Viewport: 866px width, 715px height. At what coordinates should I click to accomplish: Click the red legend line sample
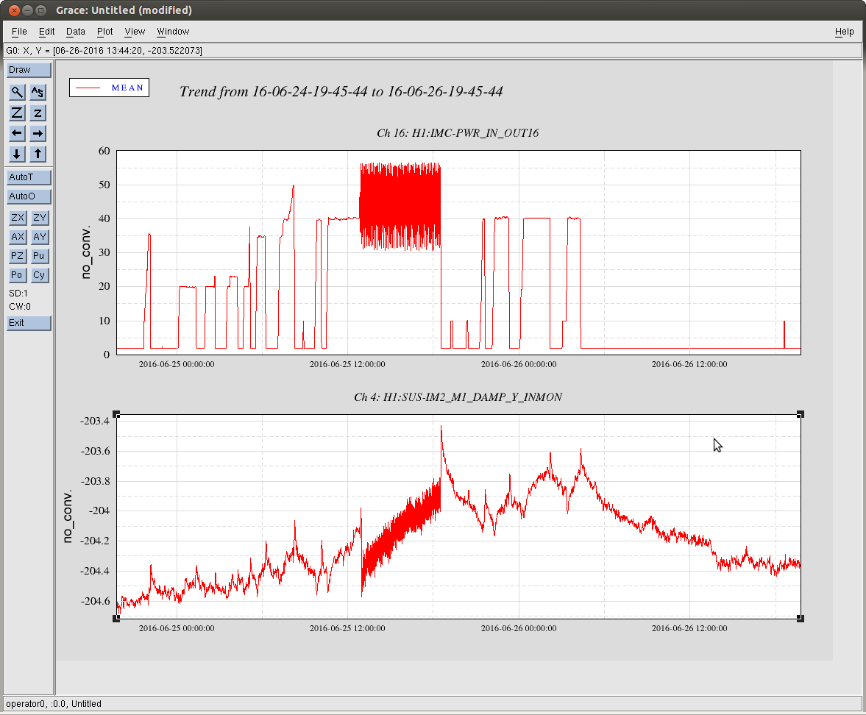click(88, 88)
